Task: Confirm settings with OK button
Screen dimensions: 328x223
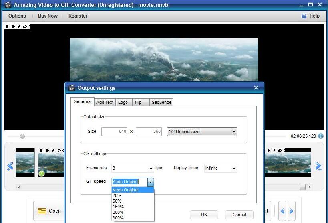Action: 204,215
